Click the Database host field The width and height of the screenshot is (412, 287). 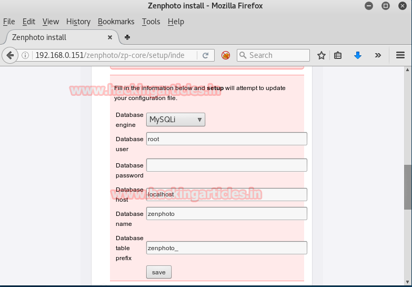click(226, 195)
